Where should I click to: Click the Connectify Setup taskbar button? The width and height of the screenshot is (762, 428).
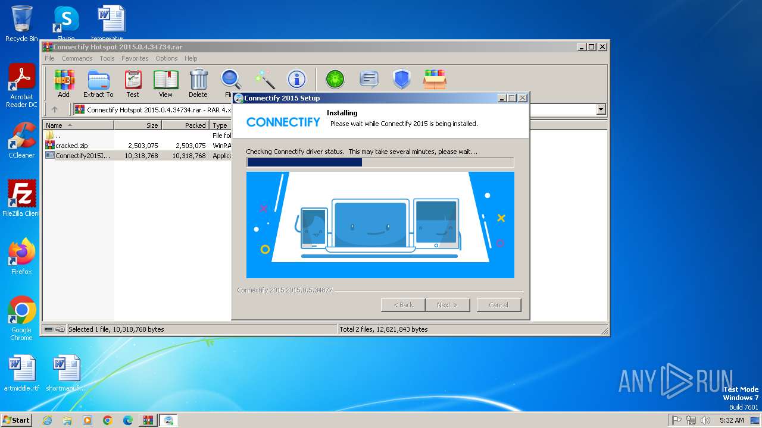tap(168, 420)
